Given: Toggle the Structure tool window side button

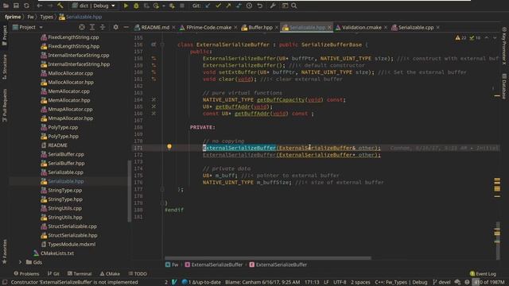Looking at the screenshot, I should pos(5,67).
